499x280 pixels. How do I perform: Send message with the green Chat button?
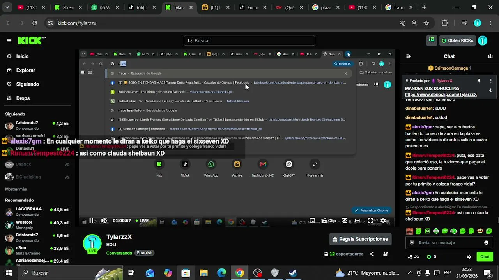pyautogui.click(x=485, y=257)
